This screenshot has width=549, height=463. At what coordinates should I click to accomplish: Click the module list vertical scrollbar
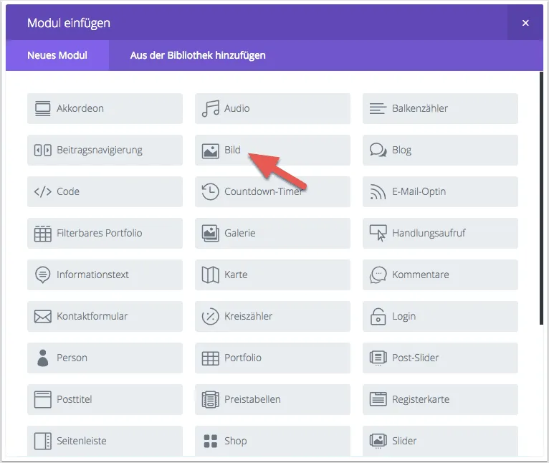pos(541,201)
